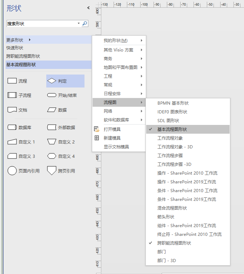This screenshot has width=244, height=274.
Task: Open the 网络 submenu
Action: [x=119, y=111]
